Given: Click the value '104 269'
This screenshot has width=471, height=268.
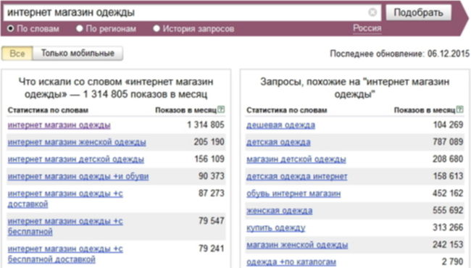Looking at the screenshot, I should [448, 125].
